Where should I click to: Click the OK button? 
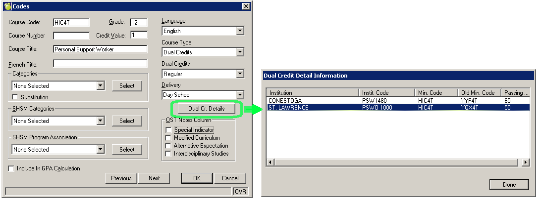click(x=197, y=178)
